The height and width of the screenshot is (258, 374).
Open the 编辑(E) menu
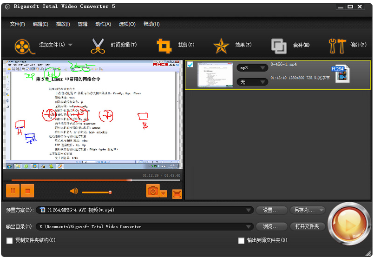(x=40, y=24)
